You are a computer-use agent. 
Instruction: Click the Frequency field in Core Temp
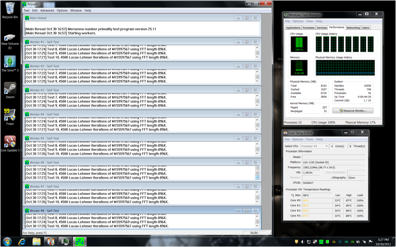pos(334,167)
